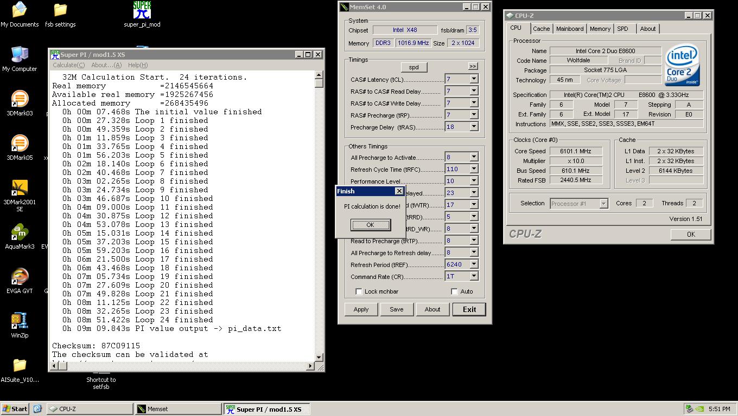The height and width of the screenshot is (416, 738).
Task: Open the Calculate menu in Super PI
Action: tap(68, 65)
